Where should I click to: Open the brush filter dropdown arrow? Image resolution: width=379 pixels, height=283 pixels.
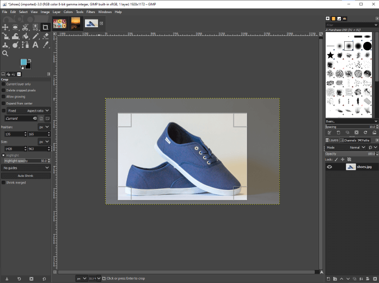point(376,25)
